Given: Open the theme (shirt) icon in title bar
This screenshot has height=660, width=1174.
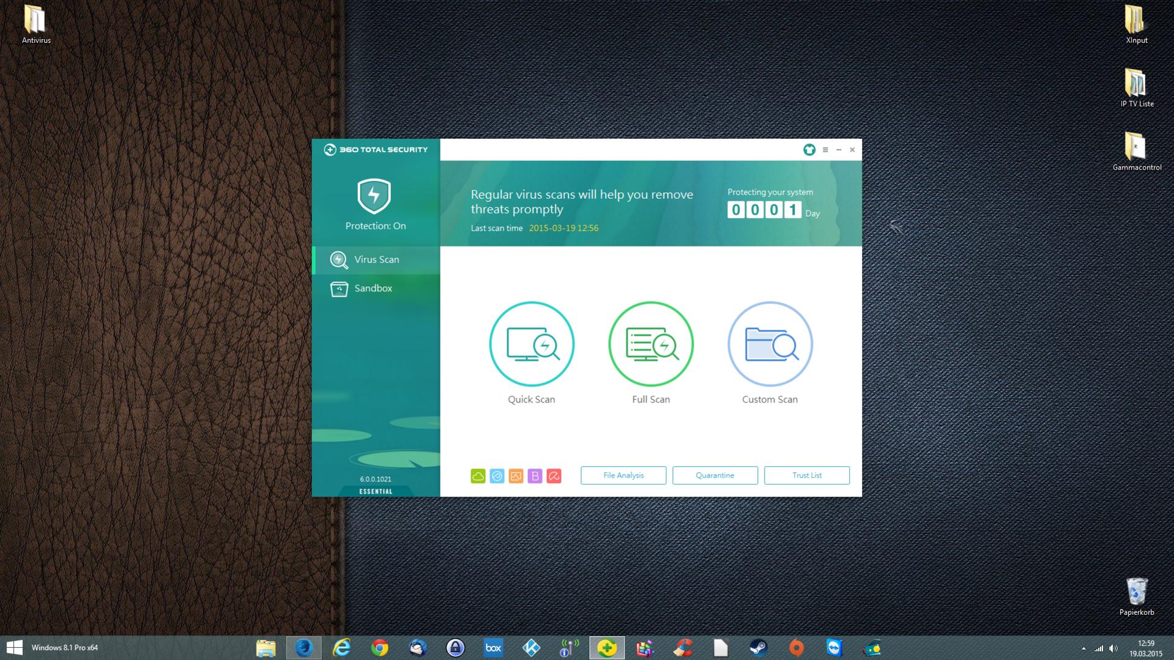Looking at the screenshot, I should (x=809, y=150).
